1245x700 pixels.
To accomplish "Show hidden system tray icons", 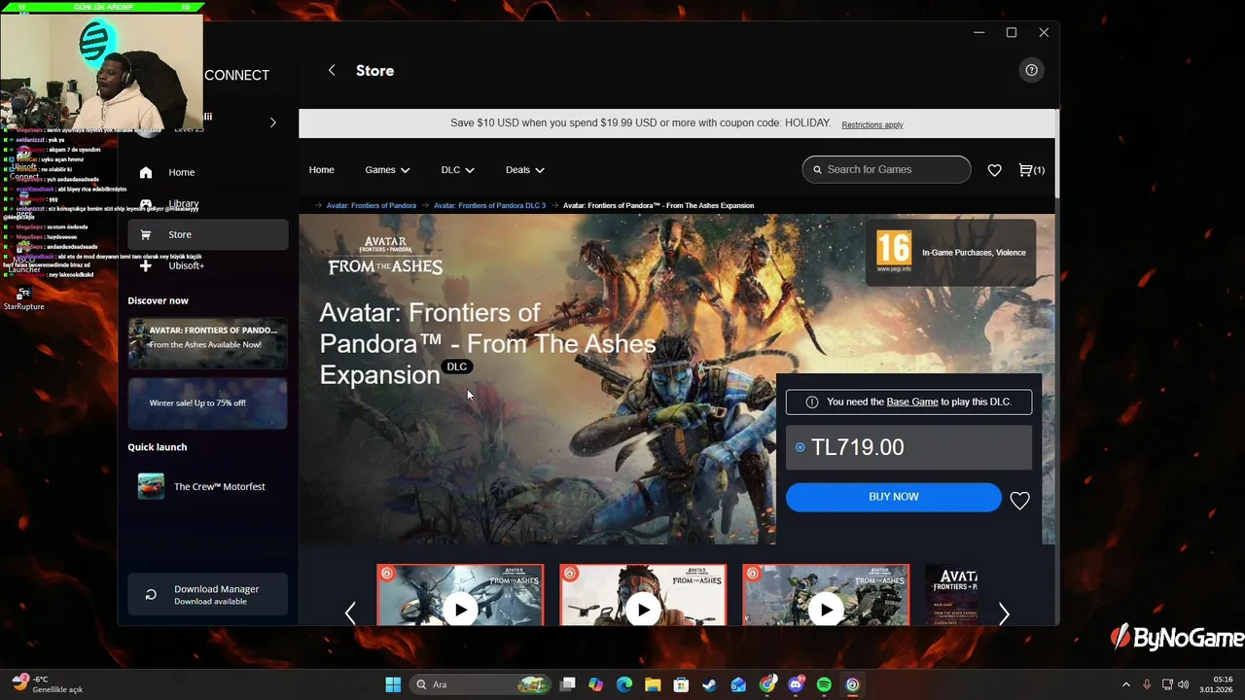I will (1126, 684).
